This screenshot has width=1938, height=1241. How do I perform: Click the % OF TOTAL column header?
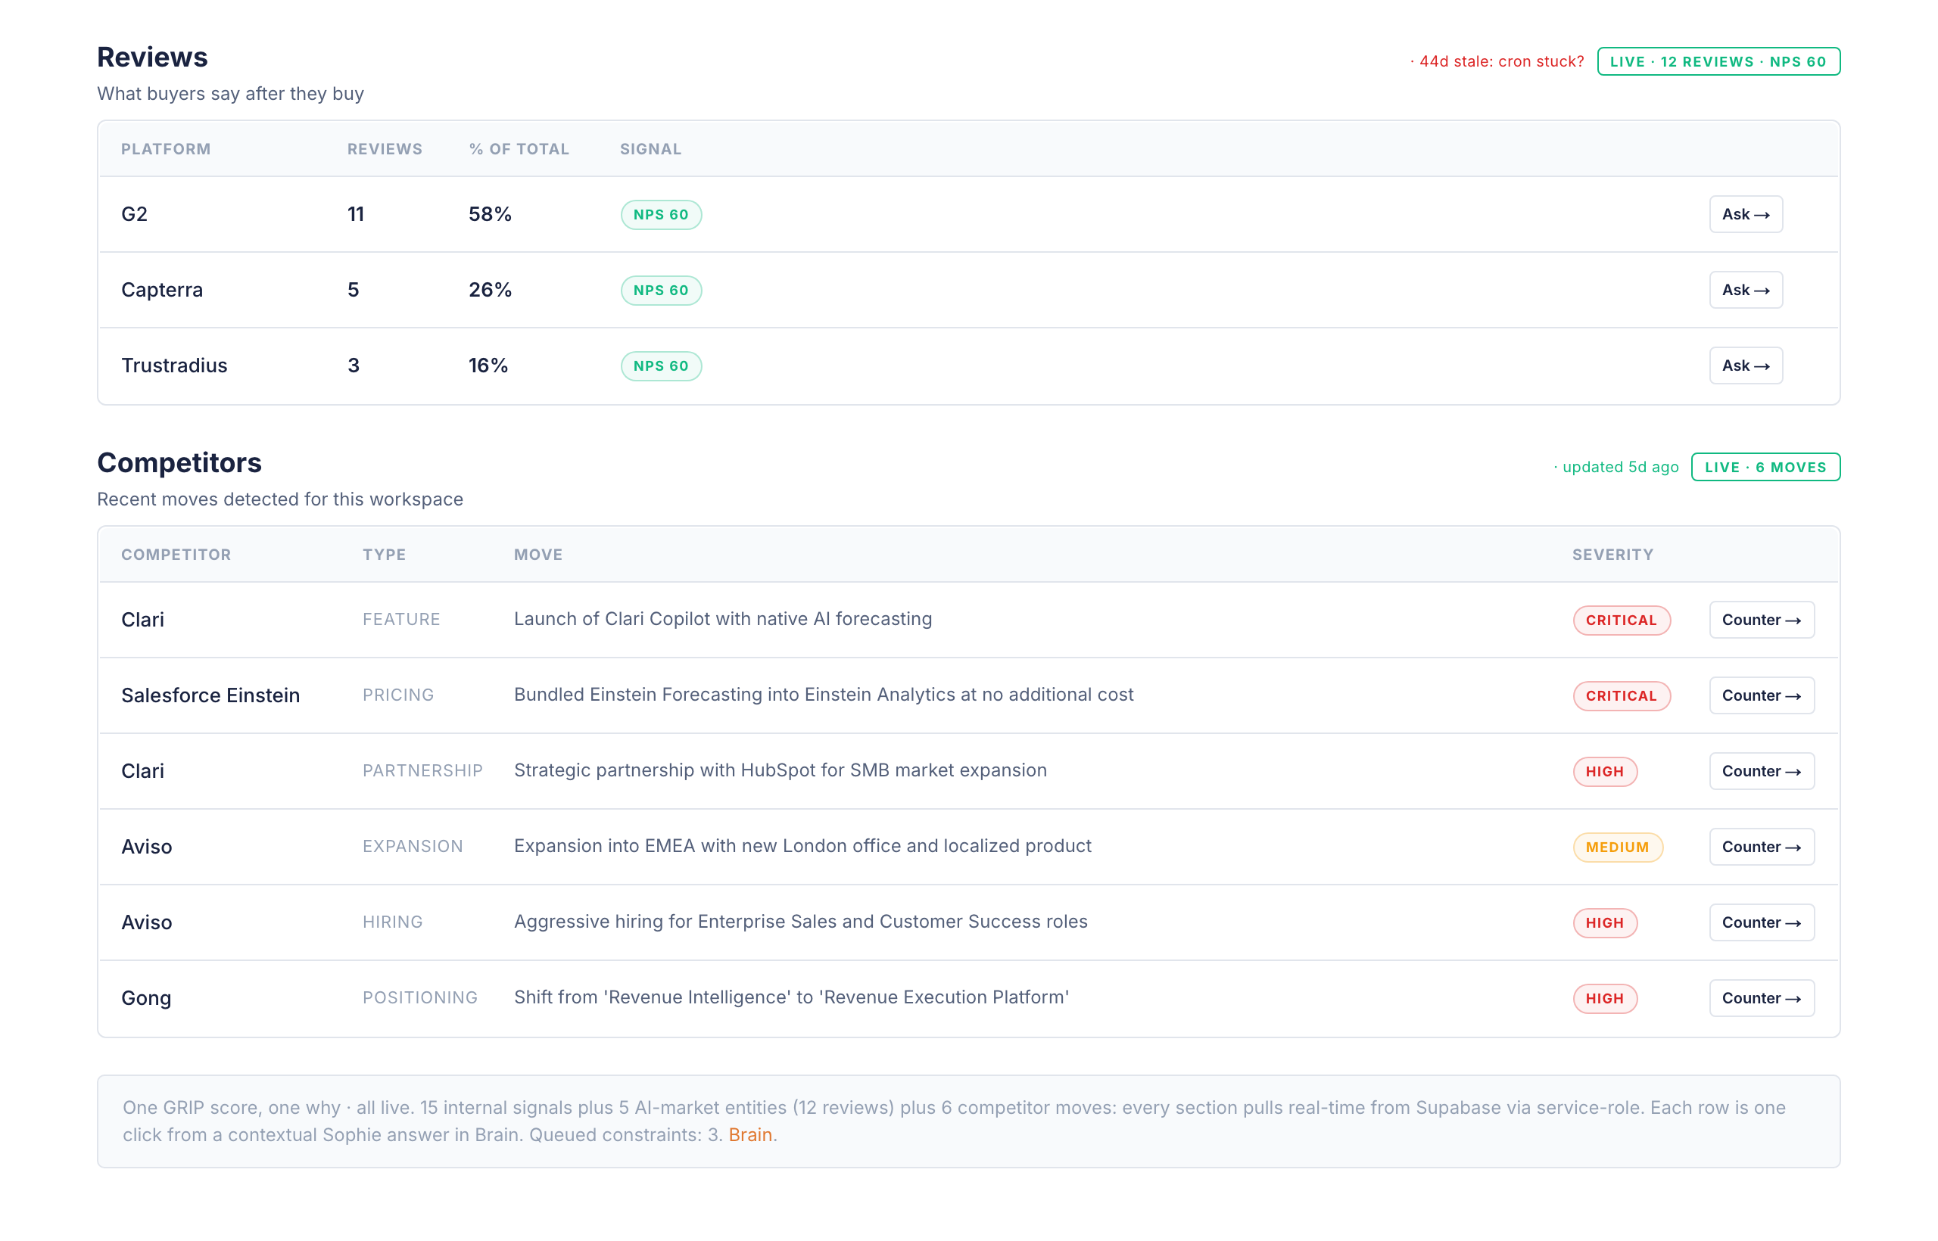[519, 149]
